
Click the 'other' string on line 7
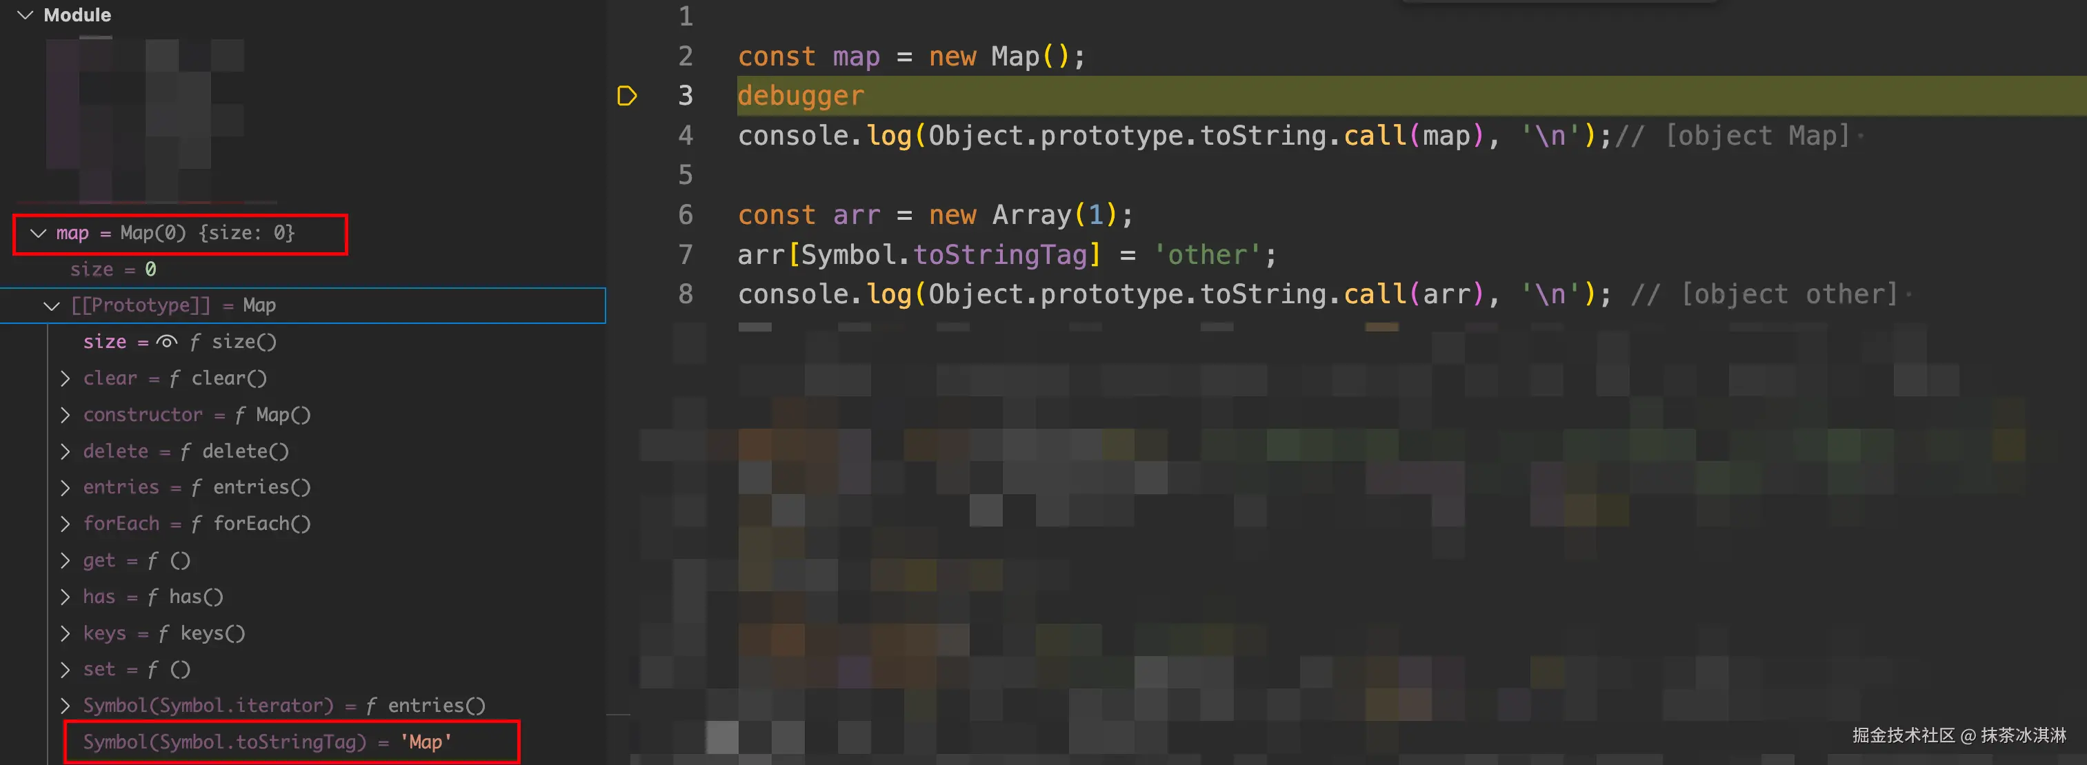point(1206,255)
